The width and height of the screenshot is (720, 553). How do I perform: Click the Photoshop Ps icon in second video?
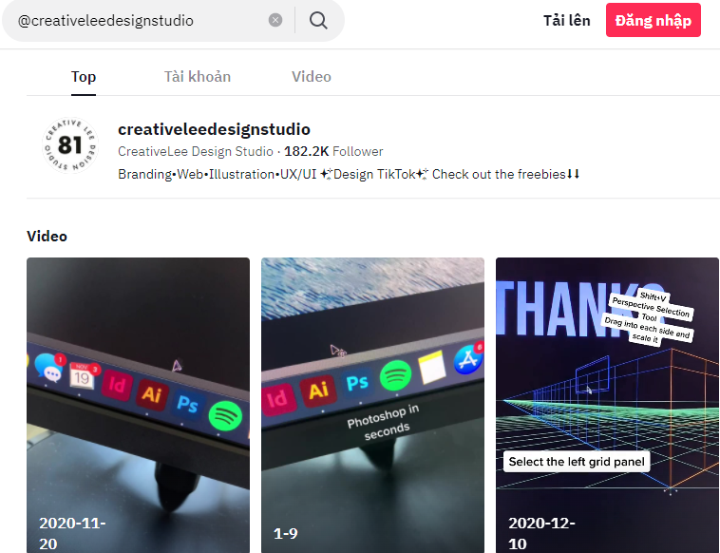(x=358, y=382)
